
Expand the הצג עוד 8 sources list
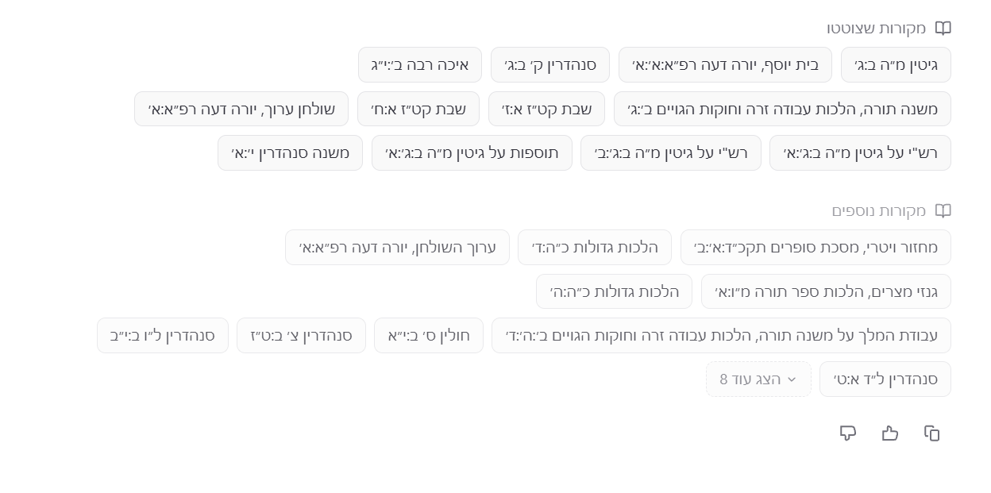tap(758, 379)
